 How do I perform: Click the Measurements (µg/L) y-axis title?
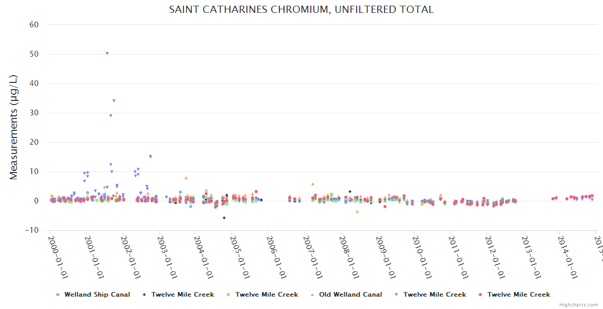point(14,128)
